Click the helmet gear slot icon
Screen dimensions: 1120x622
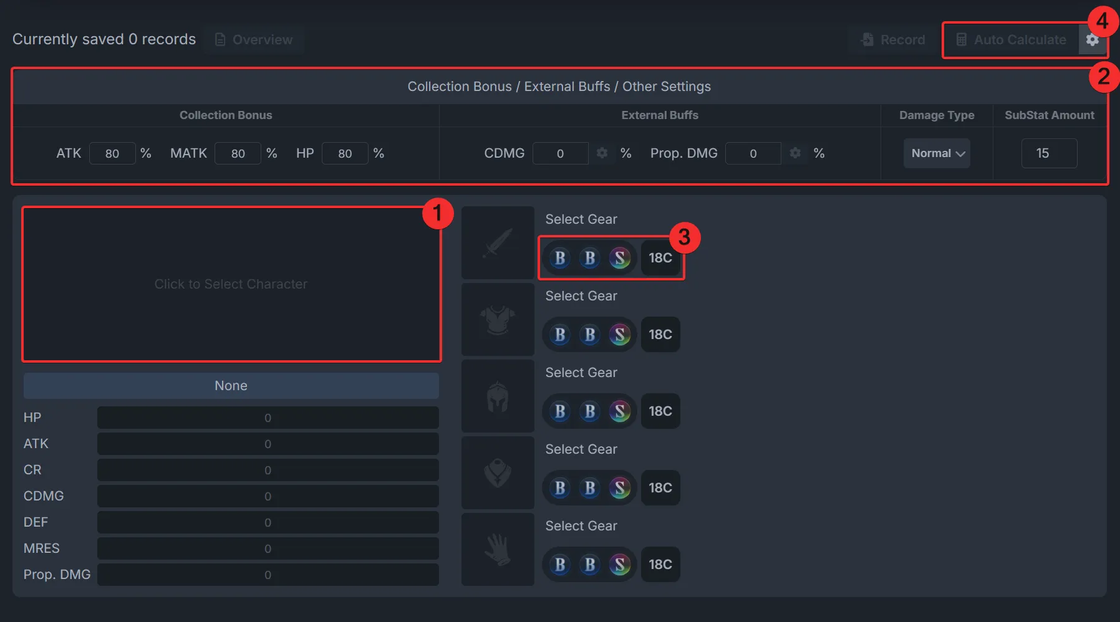tap(498, 396)
